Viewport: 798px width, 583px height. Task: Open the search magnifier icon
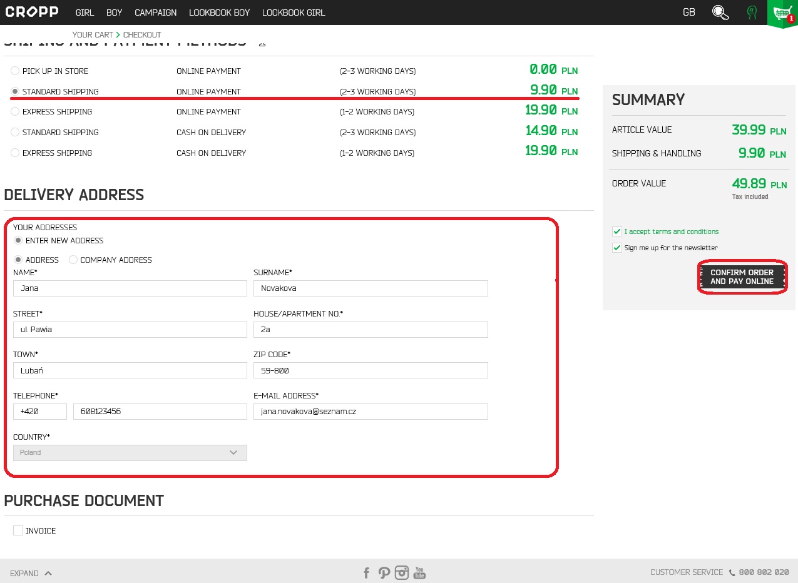(720, 13)
